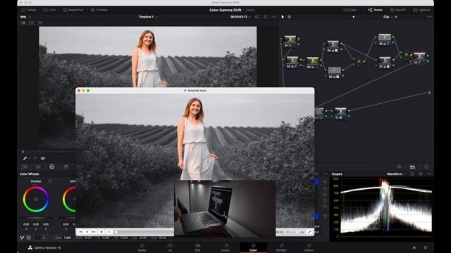Image resolution: width=451 pixels, height=253 pixels.
Task: Switch to the Fusion page
Action: (225, 247)
